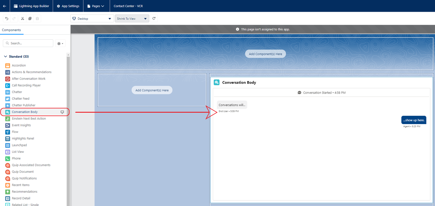Select the Recent Items component label
This screenshot has height=206, width=435.
(21, 185)
